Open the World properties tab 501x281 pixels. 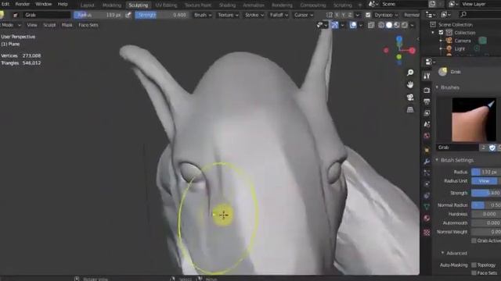coord(427,136)
